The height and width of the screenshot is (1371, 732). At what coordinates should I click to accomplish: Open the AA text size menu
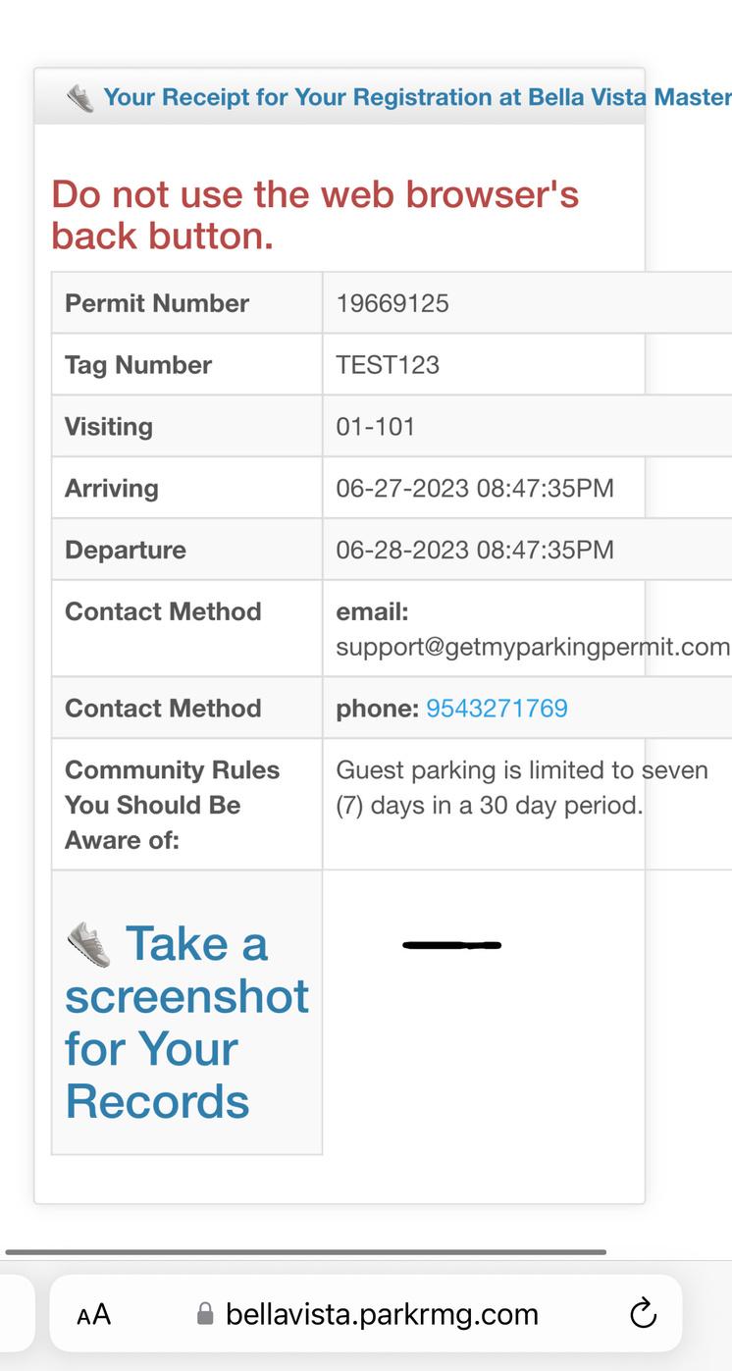94,1314
